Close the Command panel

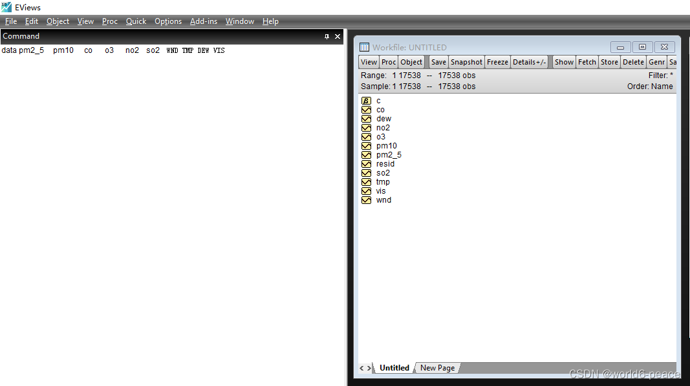(x=338, y=36)
